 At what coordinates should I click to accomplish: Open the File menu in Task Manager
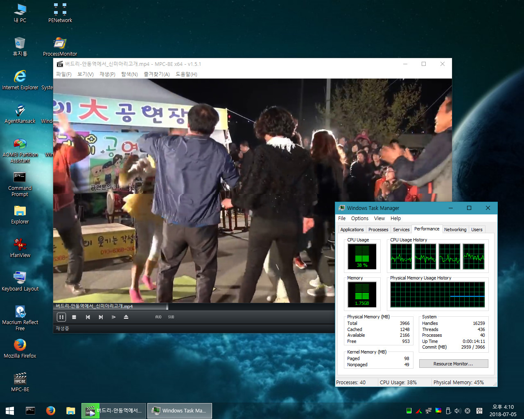[x=342, y=219]
